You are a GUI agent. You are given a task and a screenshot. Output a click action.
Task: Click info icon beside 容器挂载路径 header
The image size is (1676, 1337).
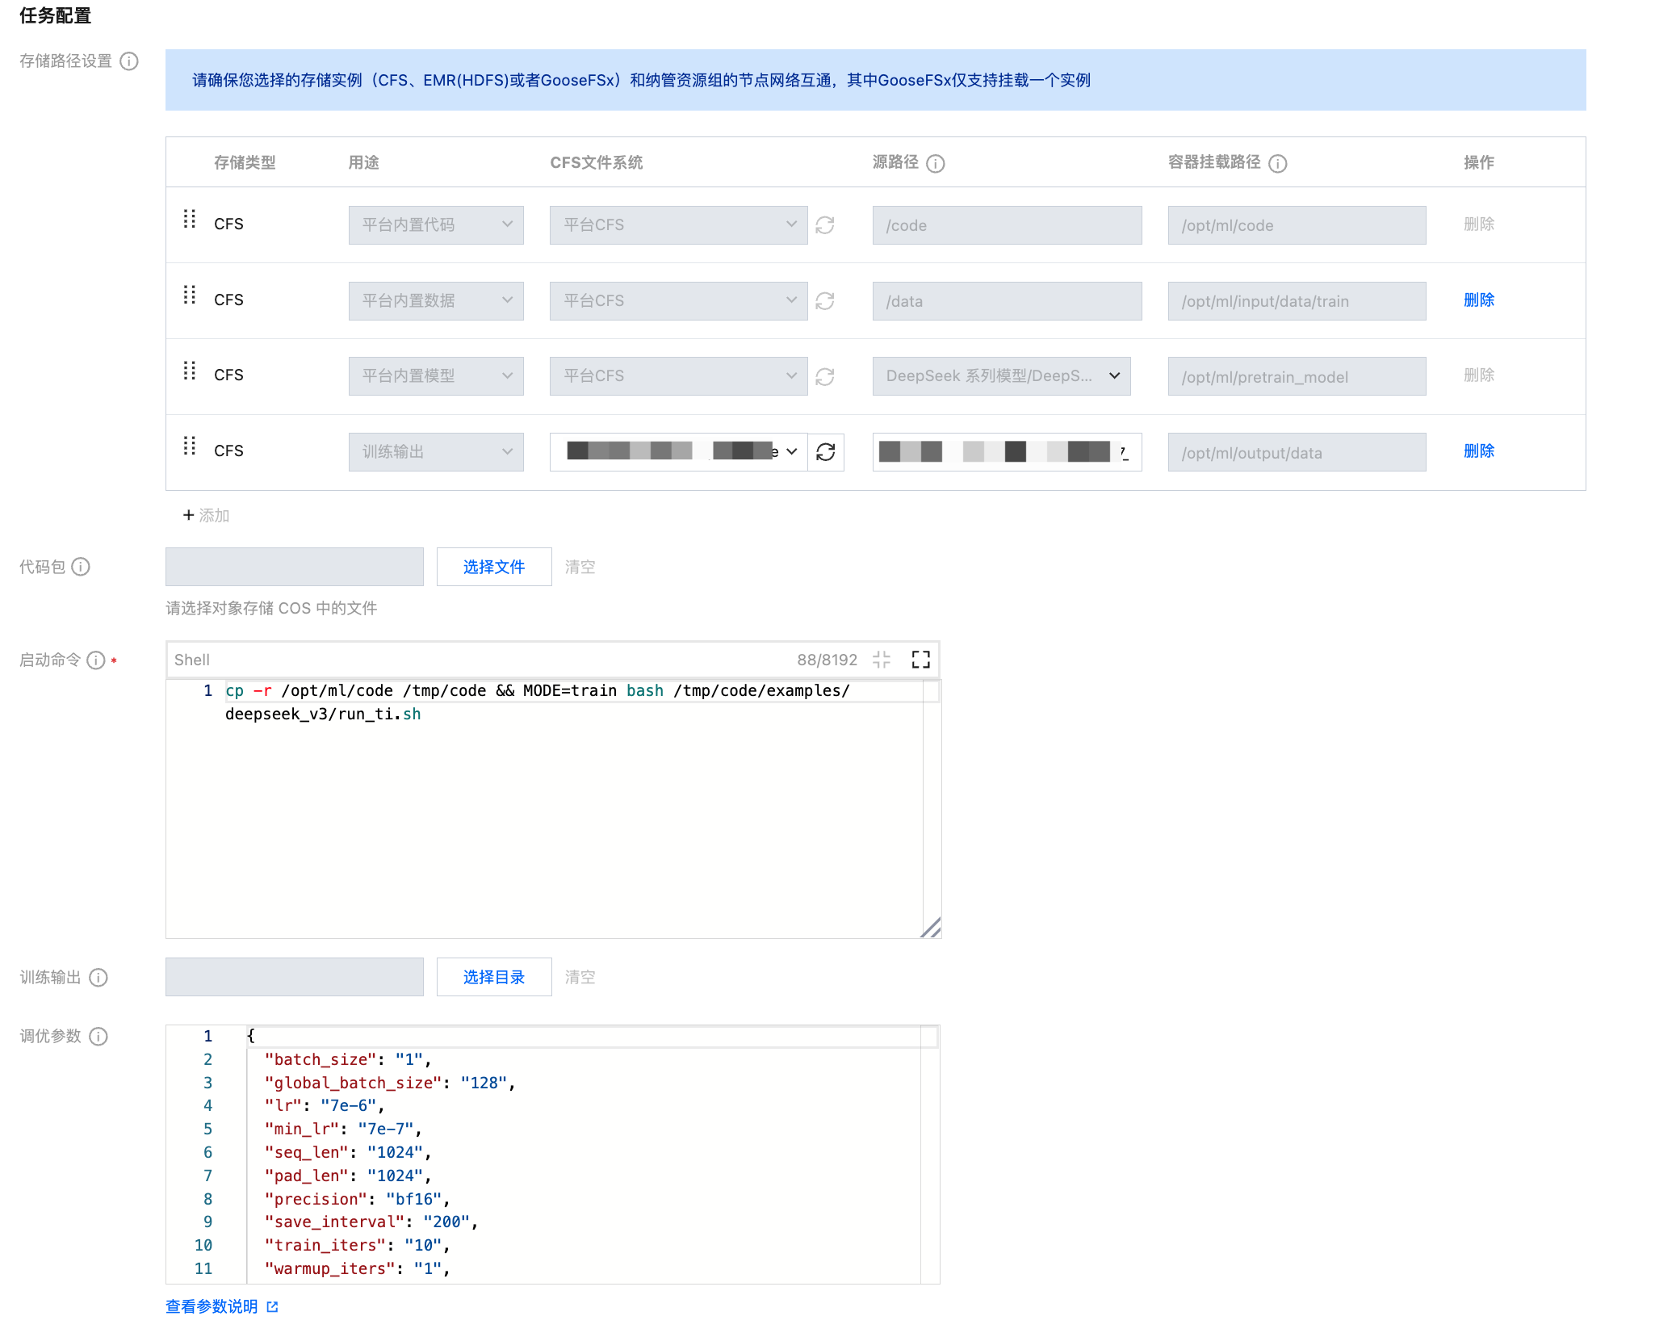point(1278,164)
